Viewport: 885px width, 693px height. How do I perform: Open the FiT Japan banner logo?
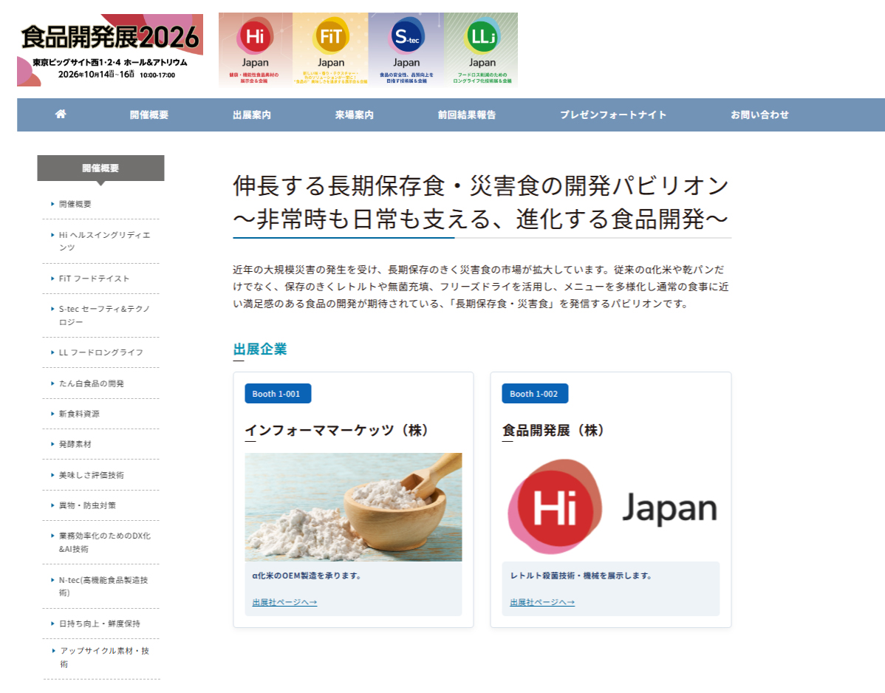pos(330,49)
